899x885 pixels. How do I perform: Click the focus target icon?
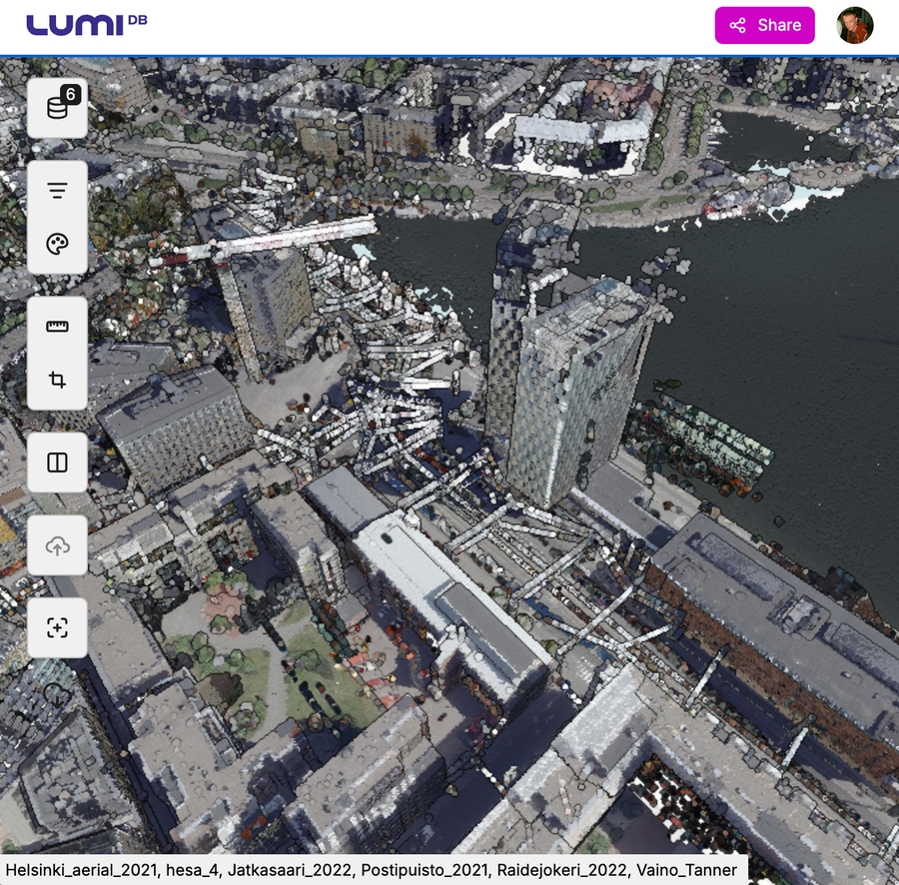(x=57, y=627)
